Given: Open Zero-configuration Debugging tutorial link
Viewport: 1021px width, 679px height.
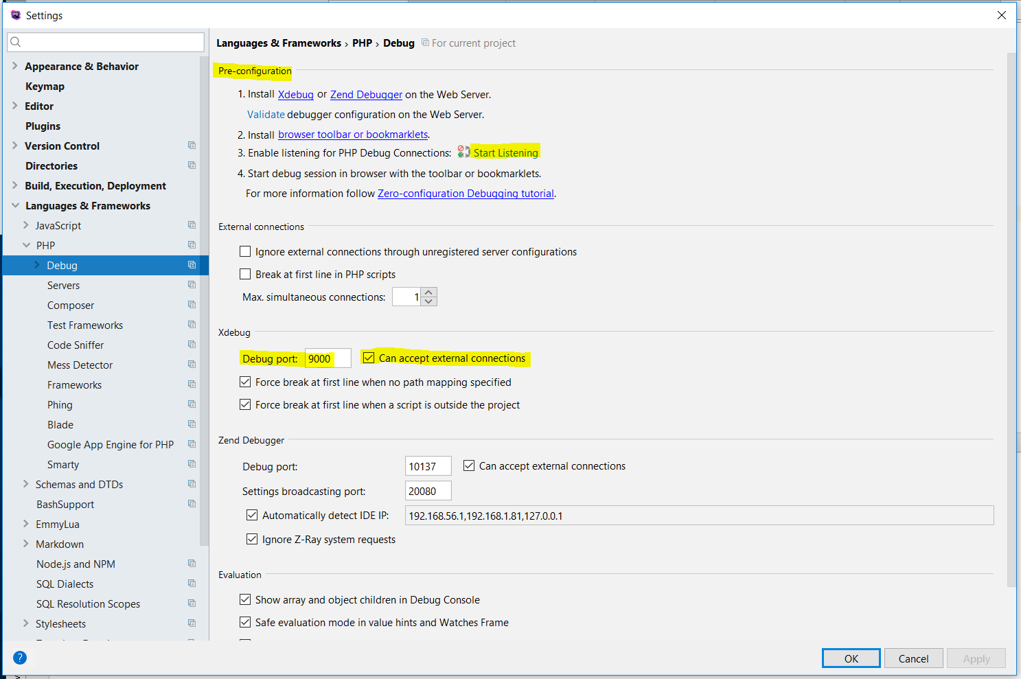Looking at the screenshot, I should point(466,194).
